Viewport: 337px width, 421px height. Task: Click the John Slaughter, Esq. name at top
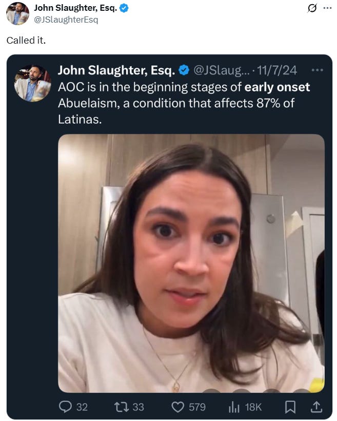coord(75,8)
